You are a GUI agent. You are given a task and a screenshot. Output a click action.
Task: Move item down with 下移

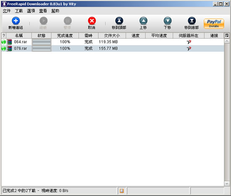click(168, 23)
